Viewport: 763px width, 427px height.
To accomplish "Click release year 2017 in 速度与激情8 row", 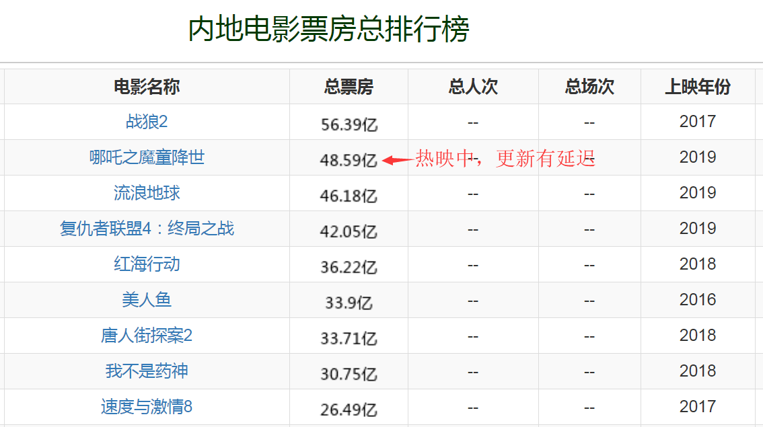I will tap(698, 406).
